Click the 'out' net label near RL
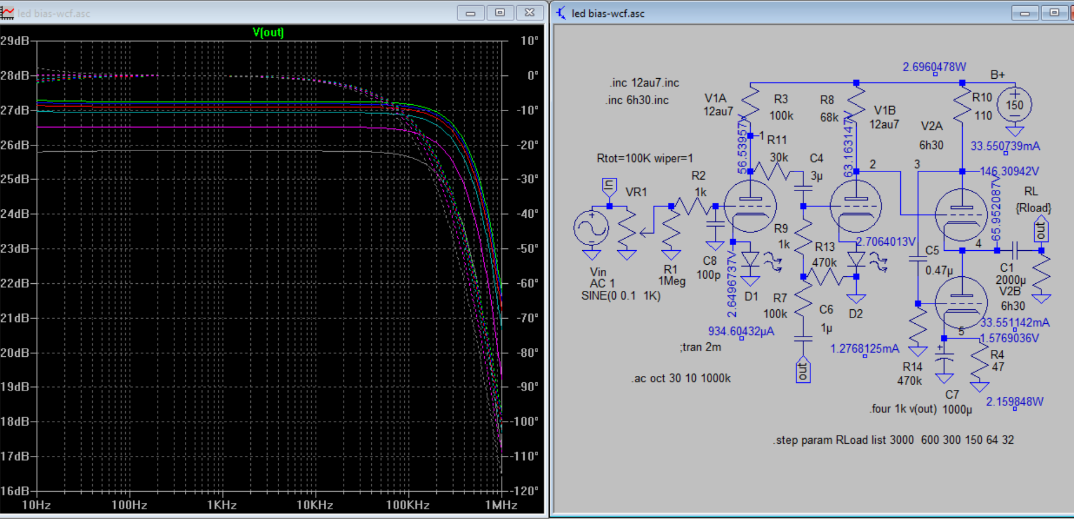This screenshot has height=519, width=1074. [x=1041, y=231]
